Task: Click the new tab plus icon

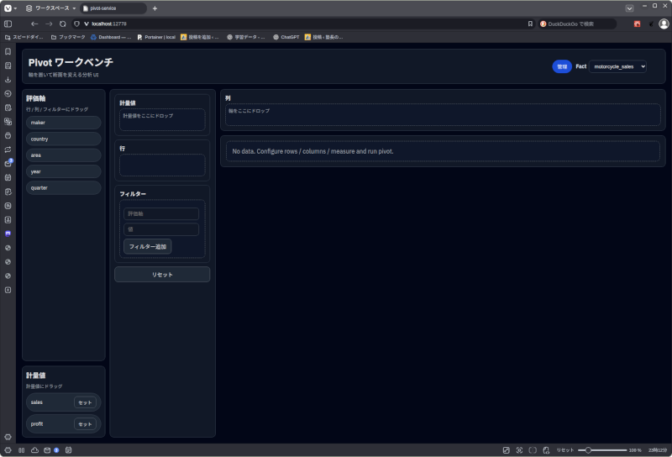Action: (x=155, y=8)
